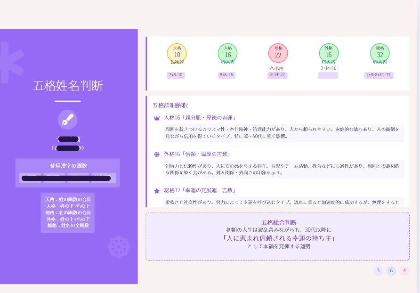Screen dimensions: 420x293
Task: Select the 総格 32 green circle
Action: [x=380, y=53]
